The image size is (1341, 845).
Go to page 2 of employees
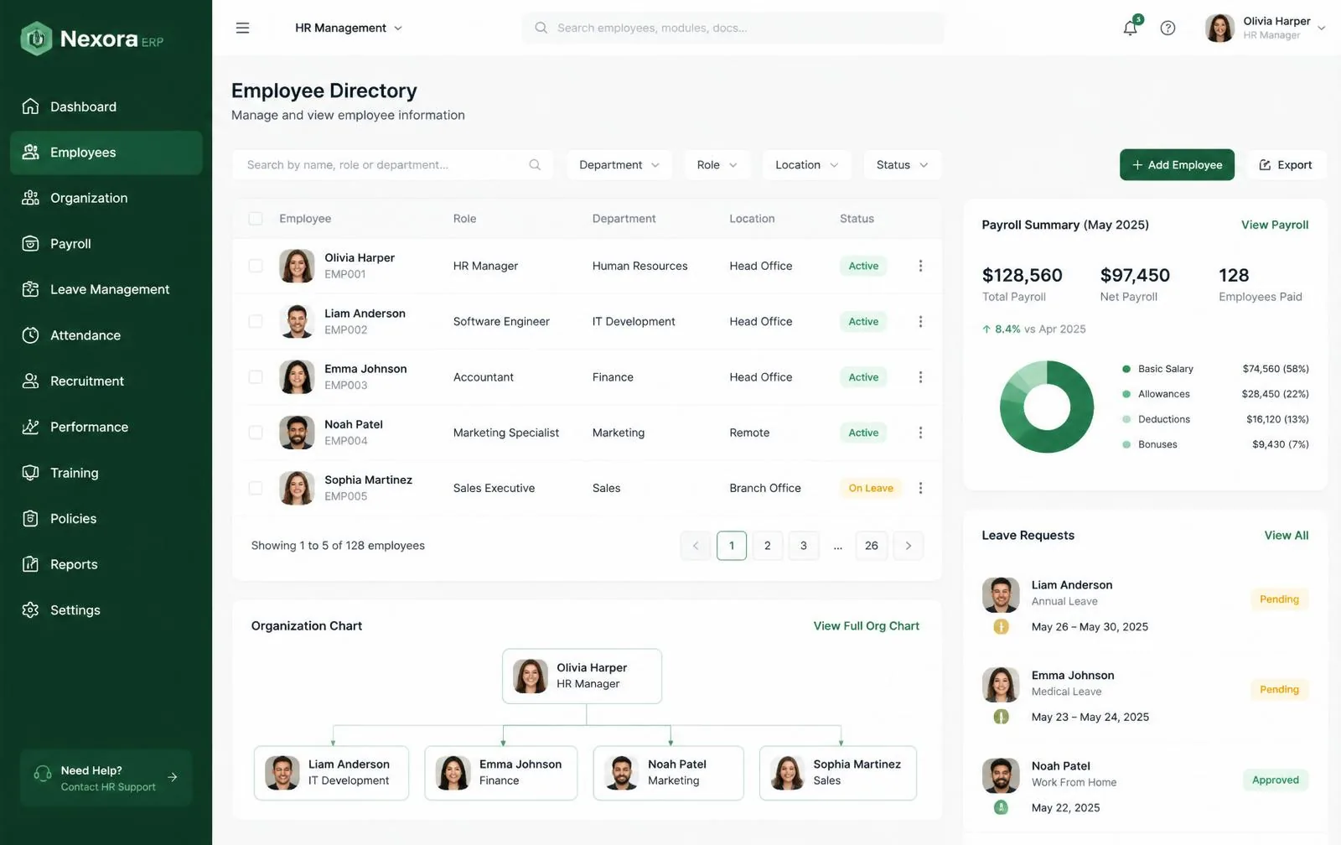[x=768, y=546]
